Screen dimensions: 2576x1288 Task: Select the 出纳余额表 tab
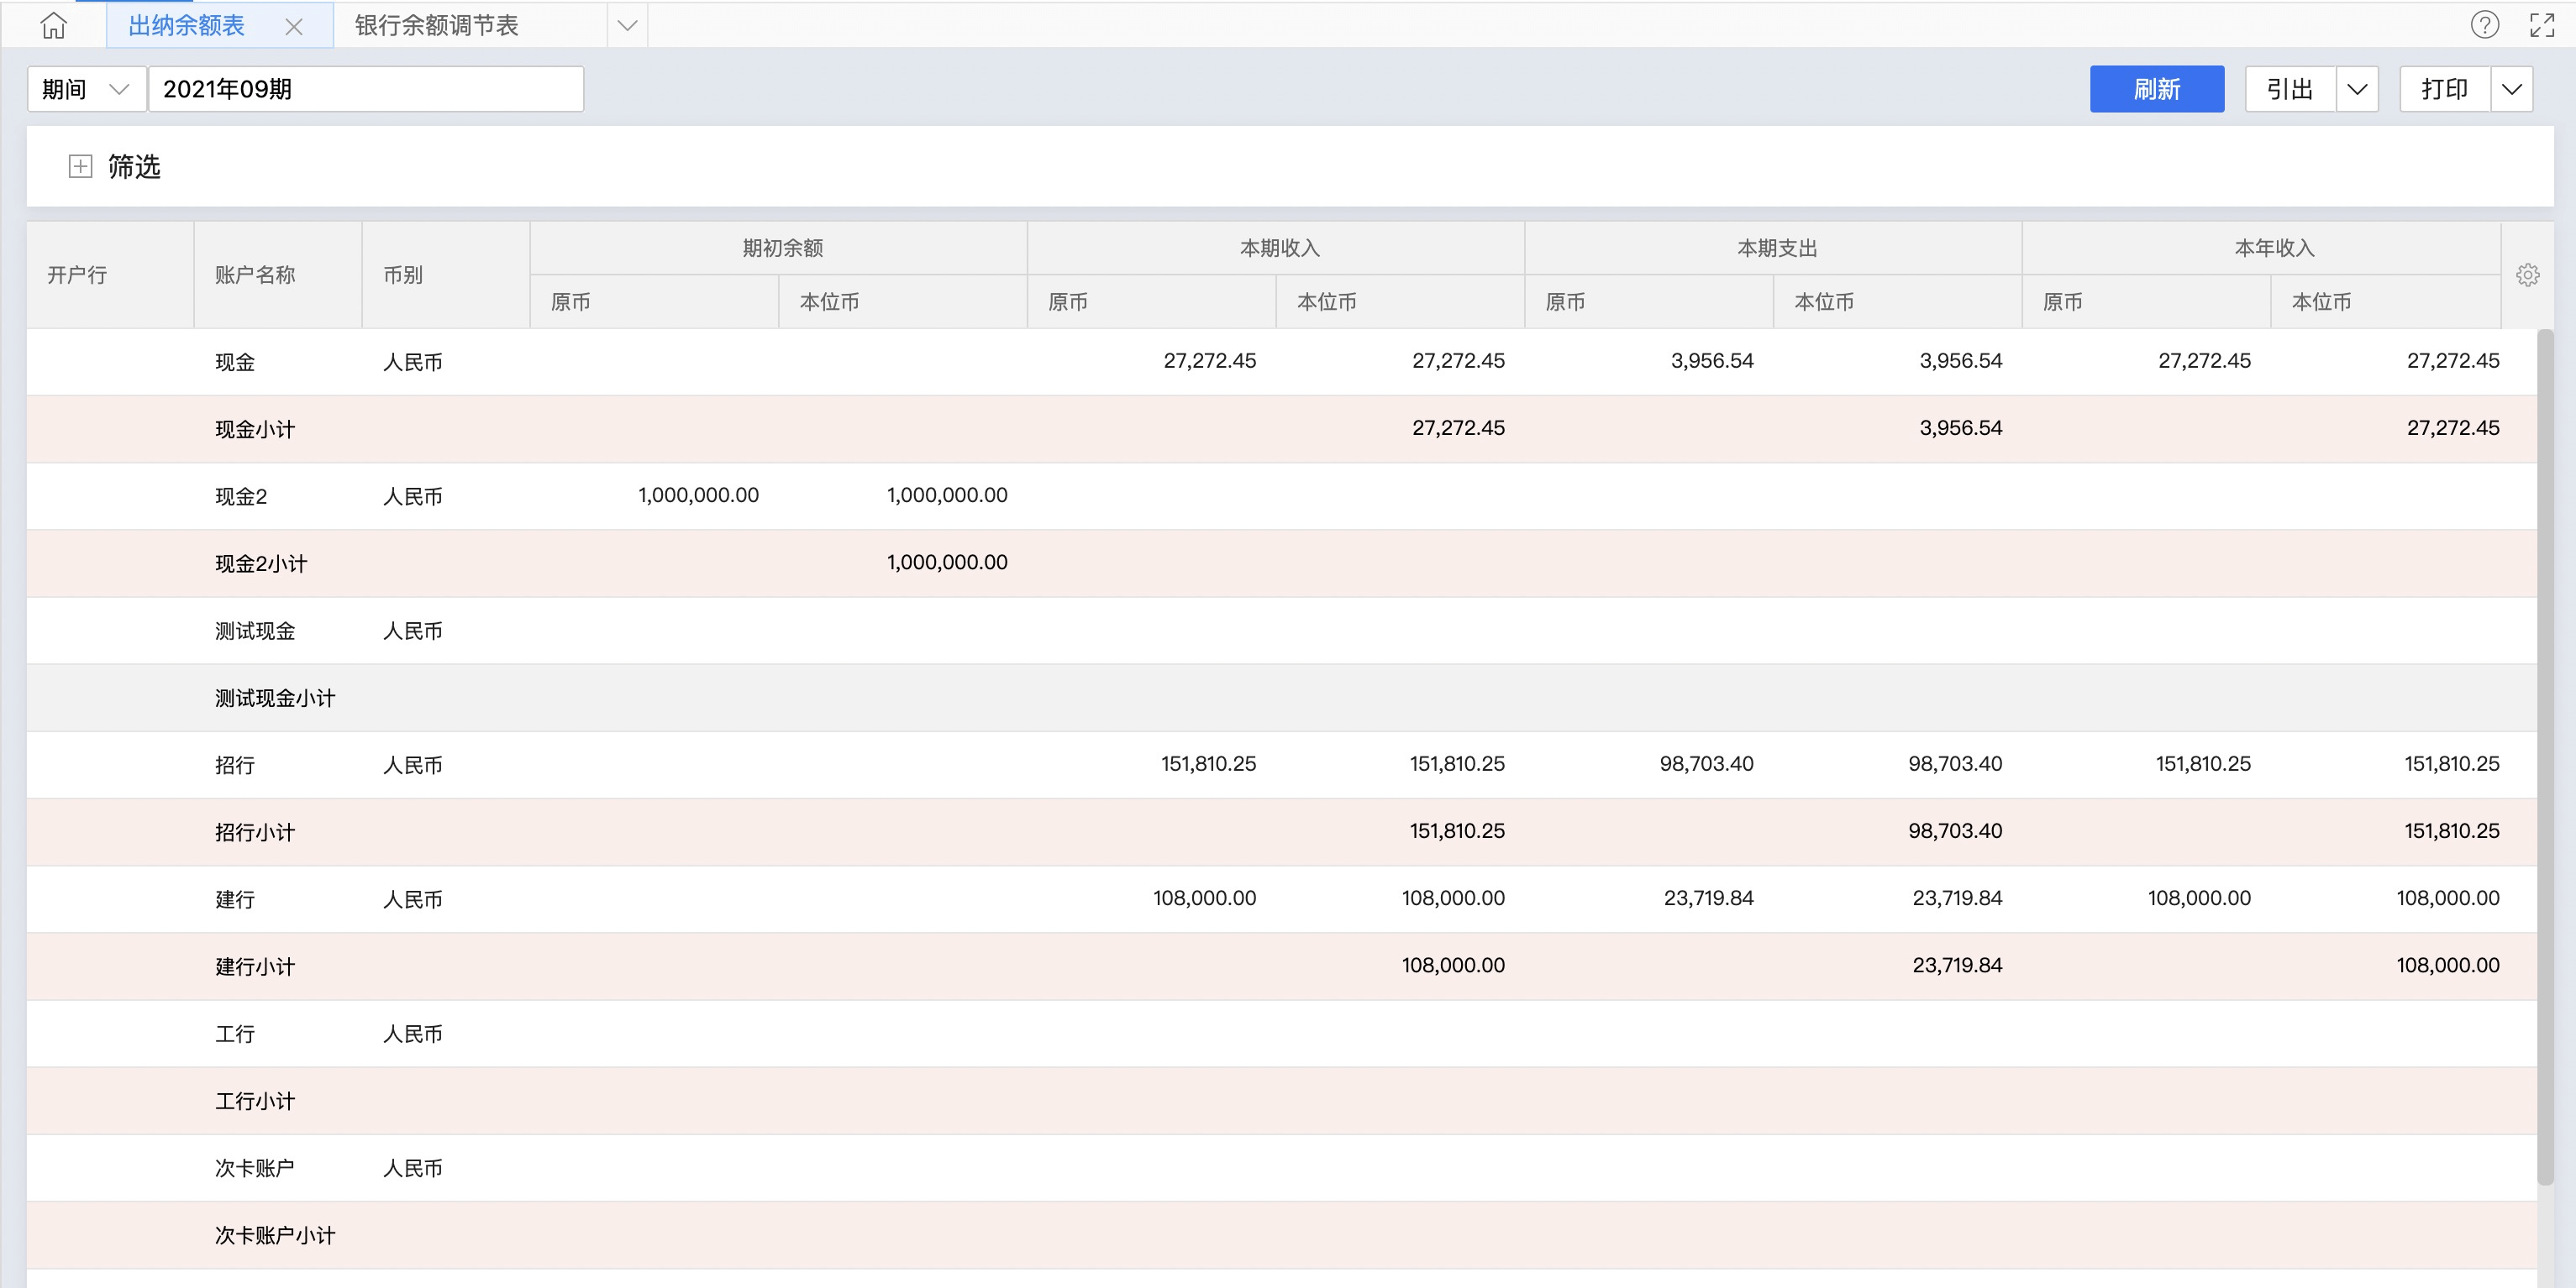tap(187, 25)
